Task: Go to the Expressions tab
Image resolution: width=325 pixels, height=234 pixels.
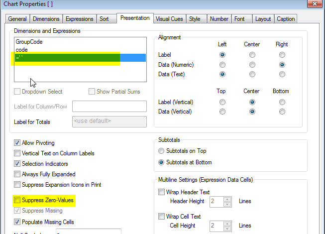Action: pos(79,19)
